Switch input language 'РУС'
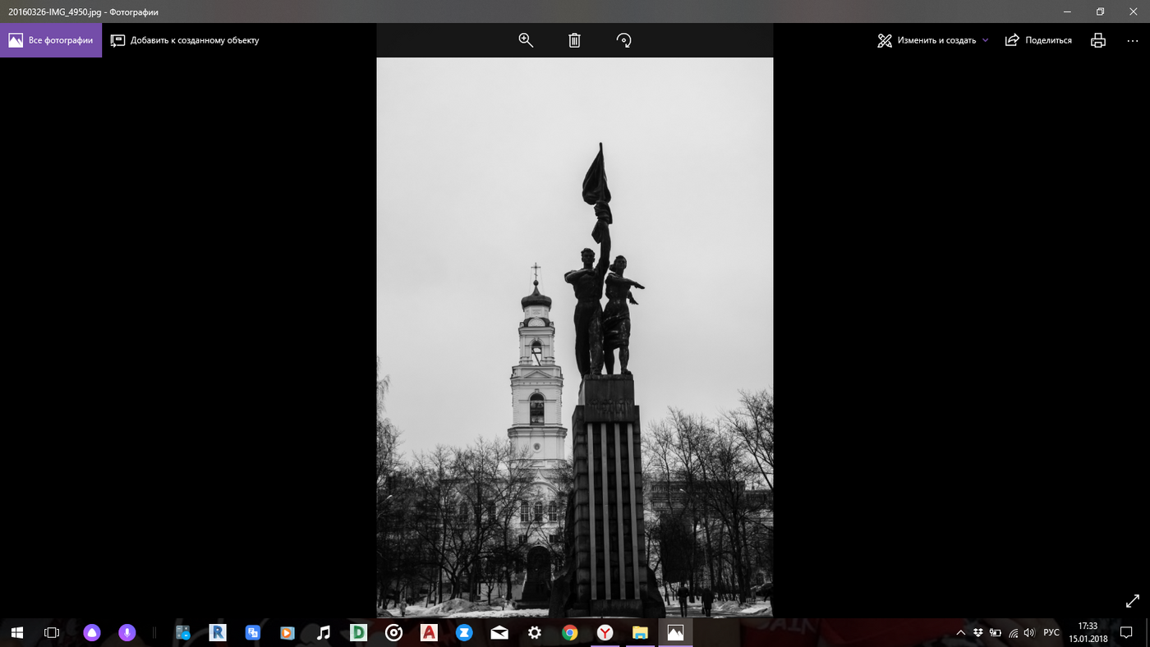 tap(1051, 632)
